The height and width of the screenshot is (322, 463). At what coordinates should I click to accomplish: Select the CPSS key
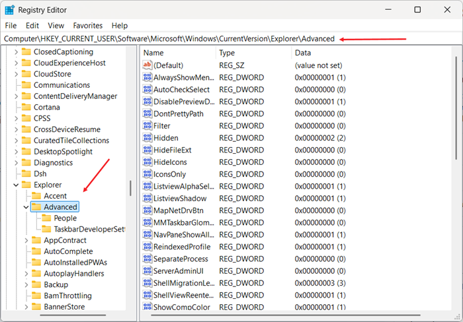click(x=42, y=118)
